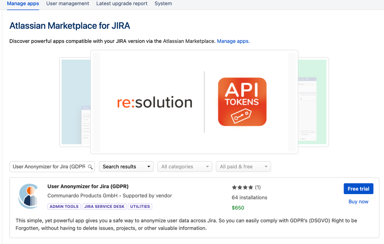Click the User Anonymizer app logo
384x244 pixels.
[30, 196]
